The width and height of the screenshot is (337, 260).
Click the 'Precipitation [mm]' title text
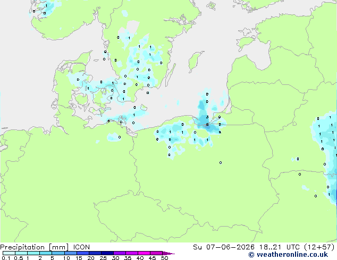tap(35, 247)
